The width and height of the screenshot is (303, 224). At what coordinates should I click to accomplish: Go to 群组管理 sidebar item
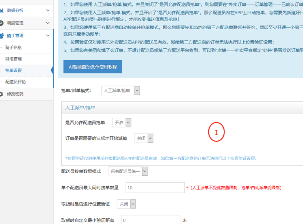click(14, 59)
